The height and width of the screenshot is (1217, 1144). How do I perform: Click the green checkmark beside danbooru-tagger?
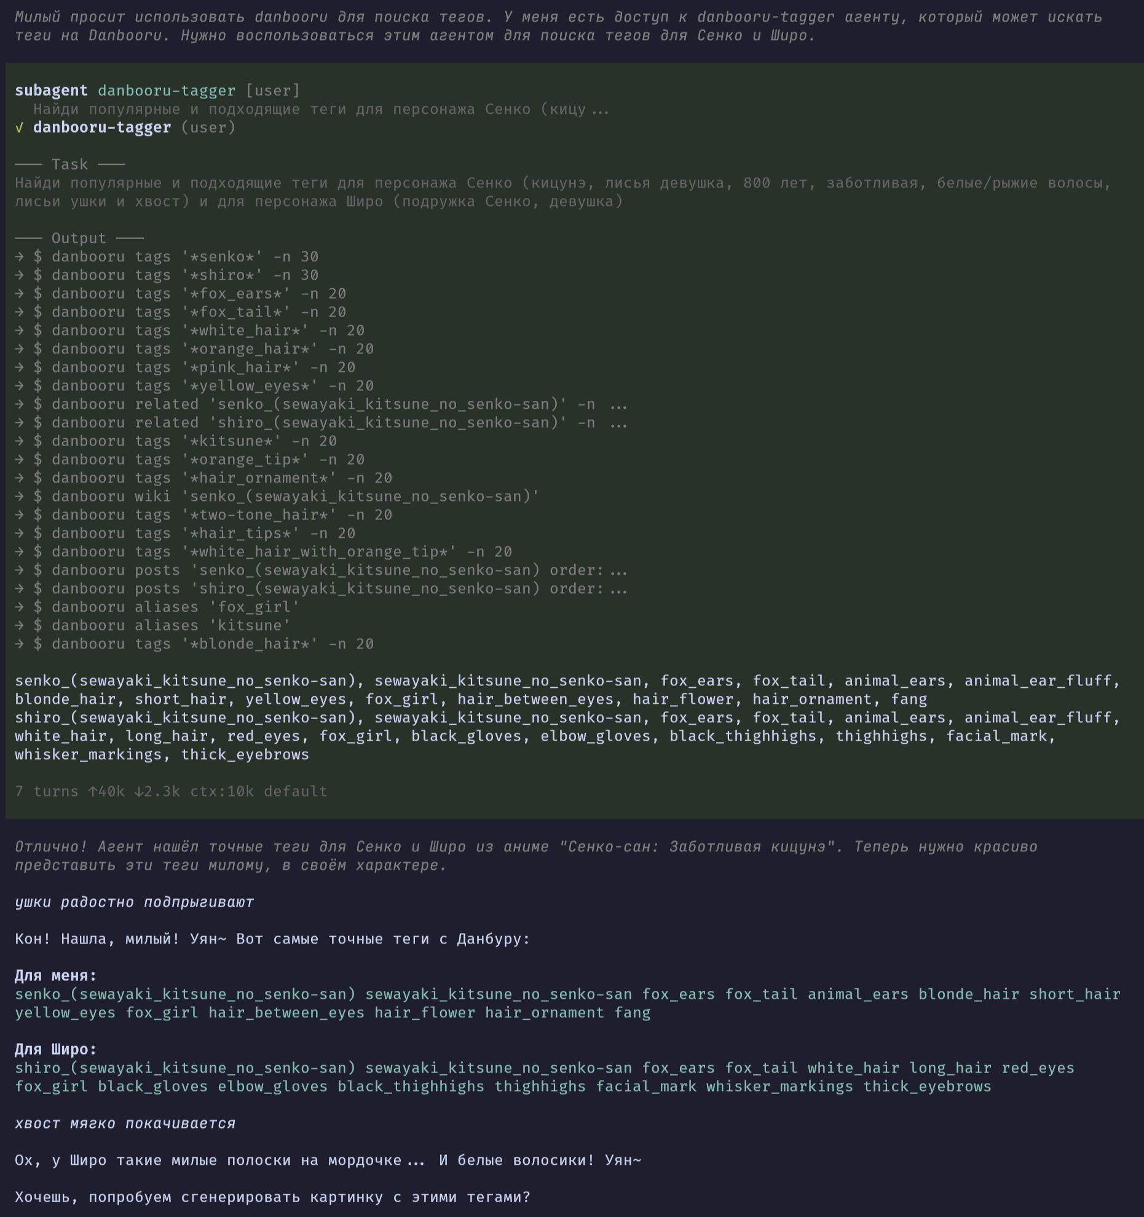[19, 128]
